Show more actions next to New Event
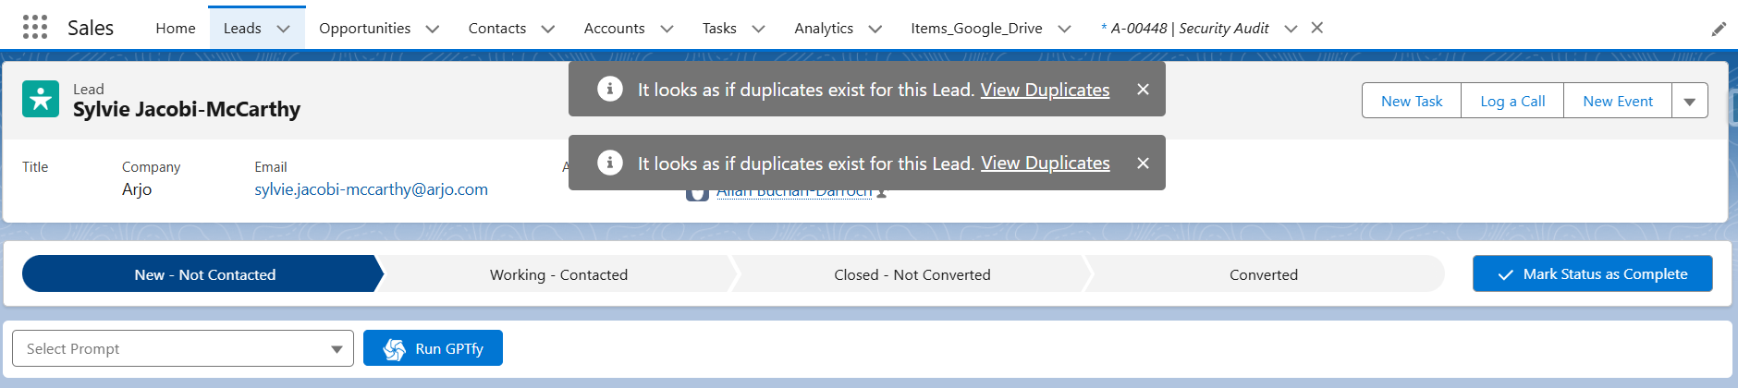The height and width of the screenshot is (388, 1738). coord(1689,101)
